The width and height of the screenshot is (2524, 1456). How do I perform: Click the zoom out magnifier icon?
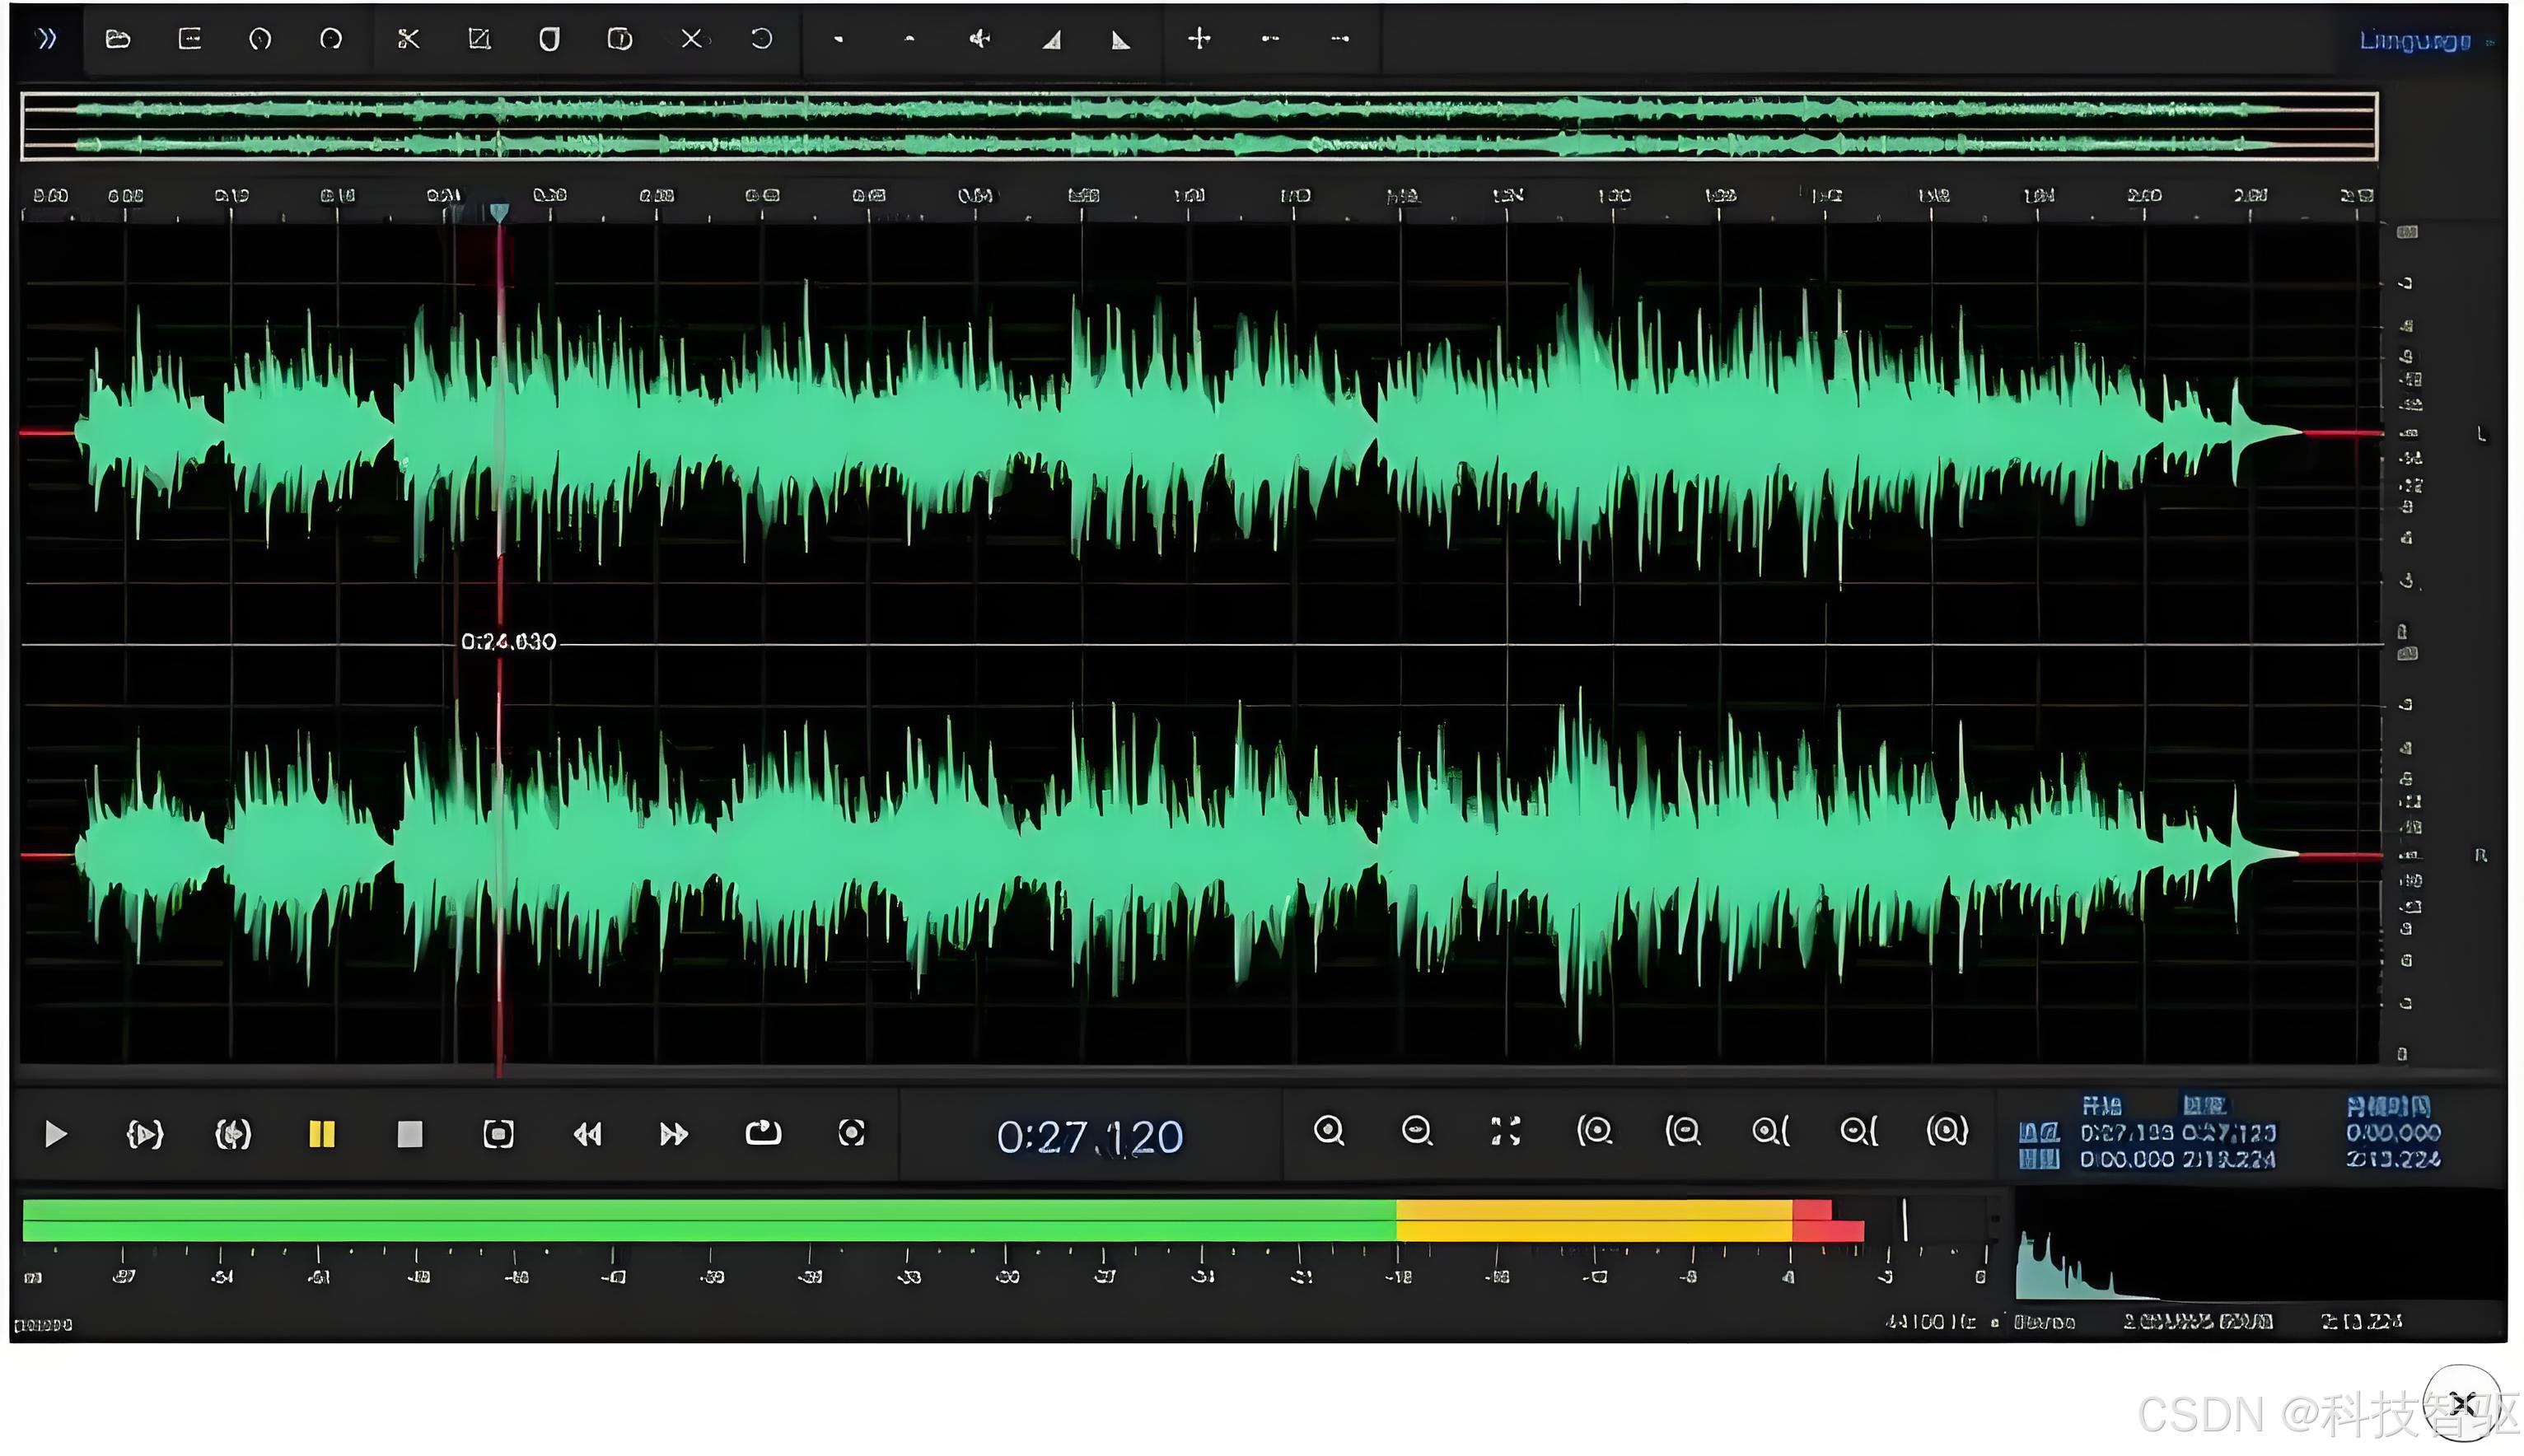[x=1417, y=1131]
